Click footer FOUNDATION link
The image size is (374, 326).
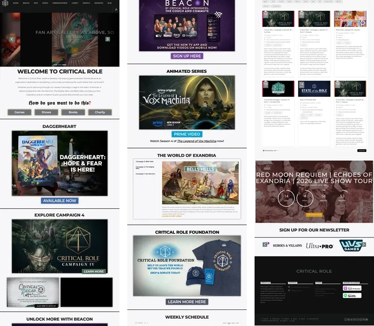tap(313, 319)
